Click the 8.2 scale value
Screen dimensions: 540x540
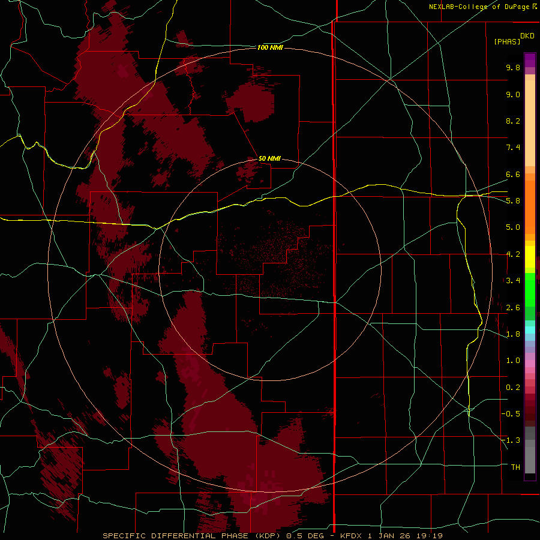tap(513, 121)
